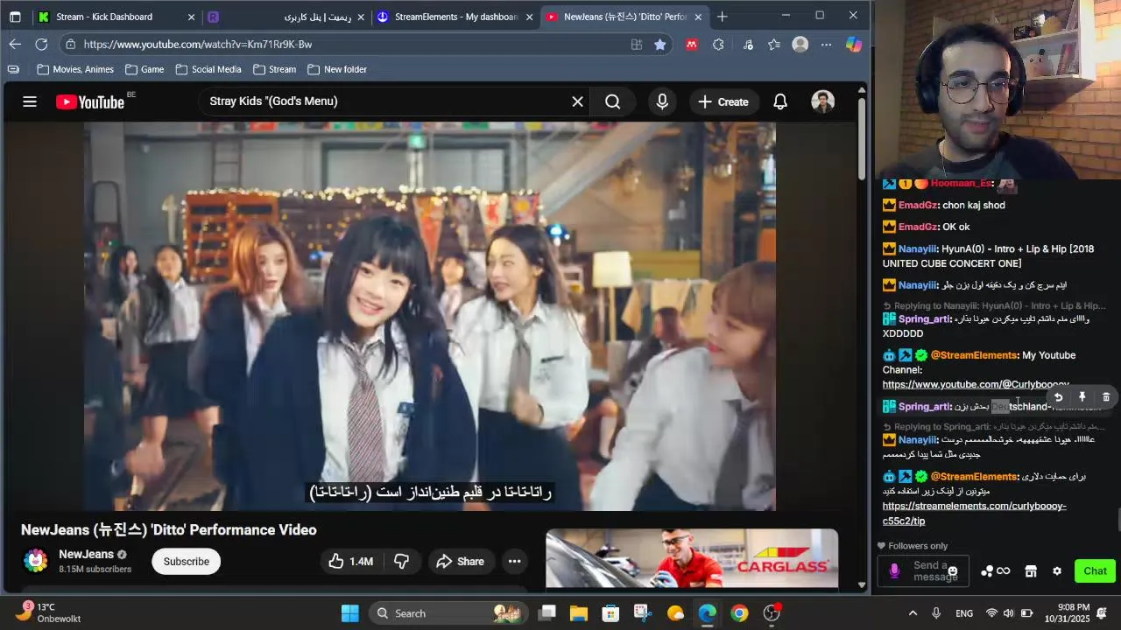The width and height of the screenshot is (1121, 630).
Task: Switch to the Persian-titled Remit panel tab
Action: [x=286, y=17]
